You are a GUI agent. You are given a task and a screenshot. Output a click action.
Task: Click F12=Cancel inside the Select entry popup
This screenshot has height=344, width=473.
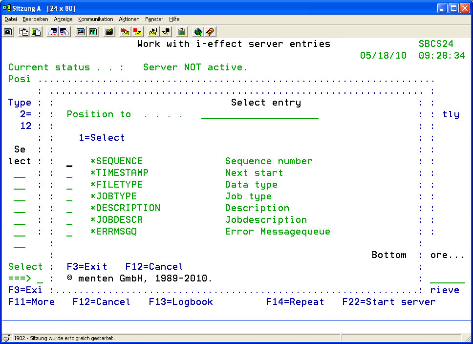pos(154,267)
